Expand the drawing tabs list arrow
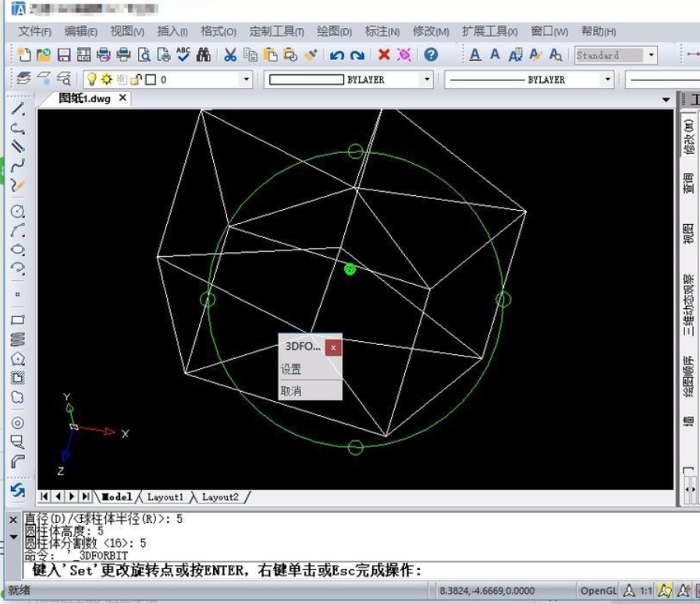 tap(666, 100)
